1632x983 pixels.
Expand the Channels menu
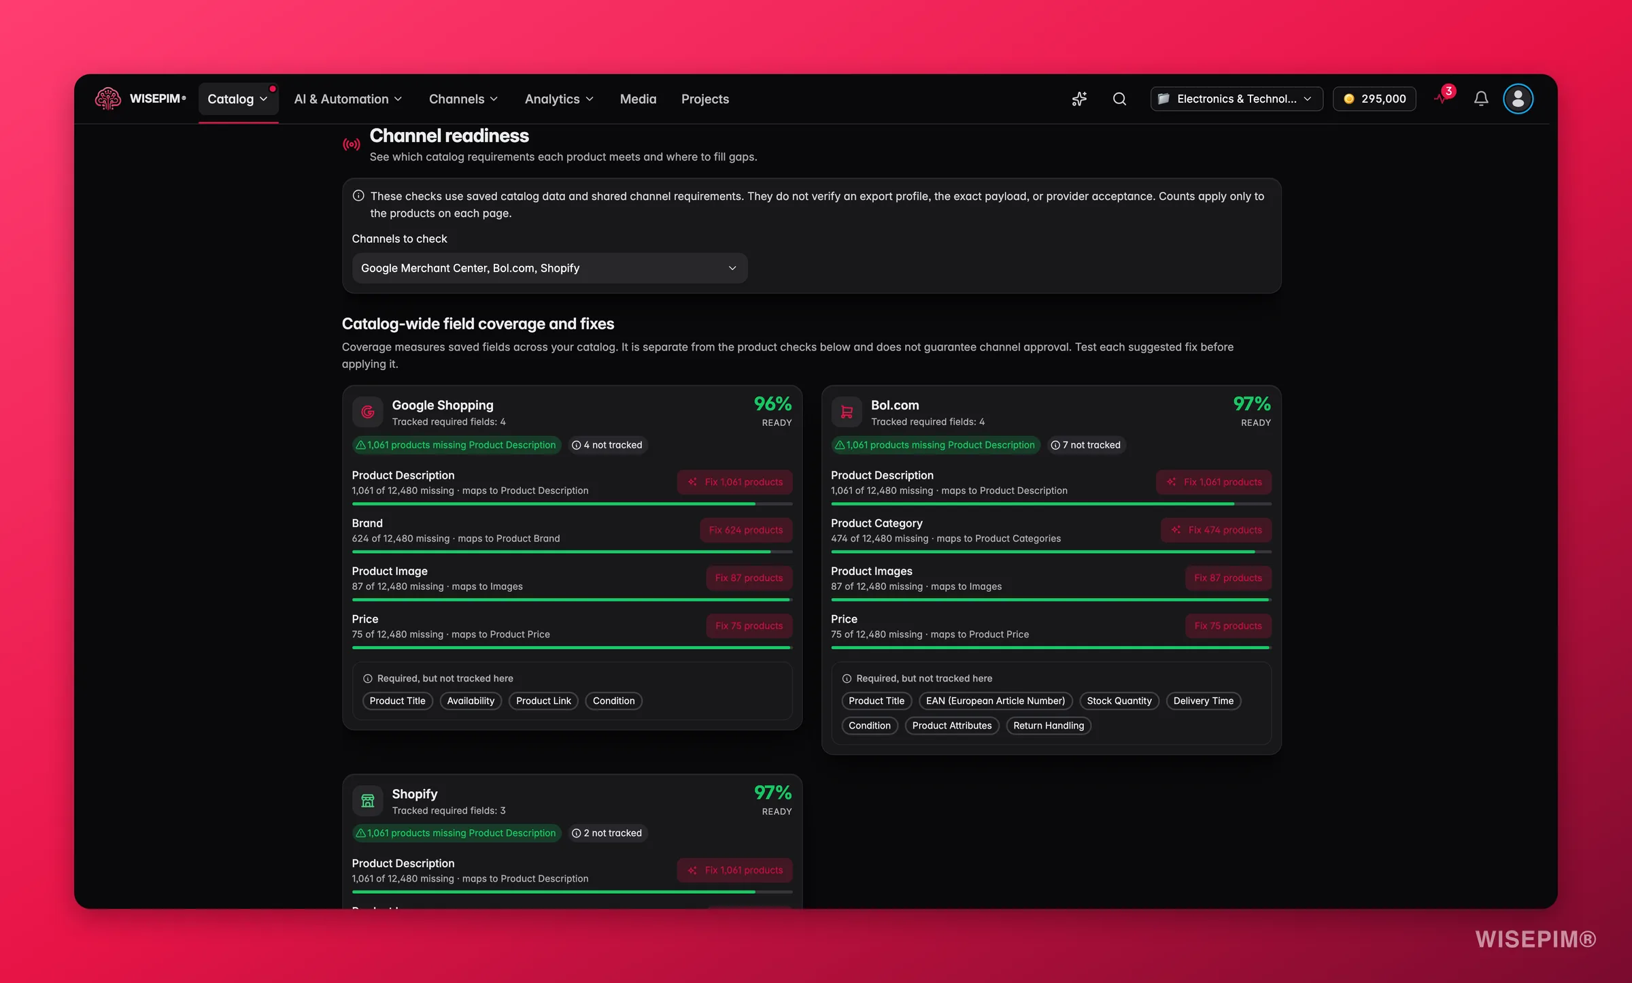(464, 99)
